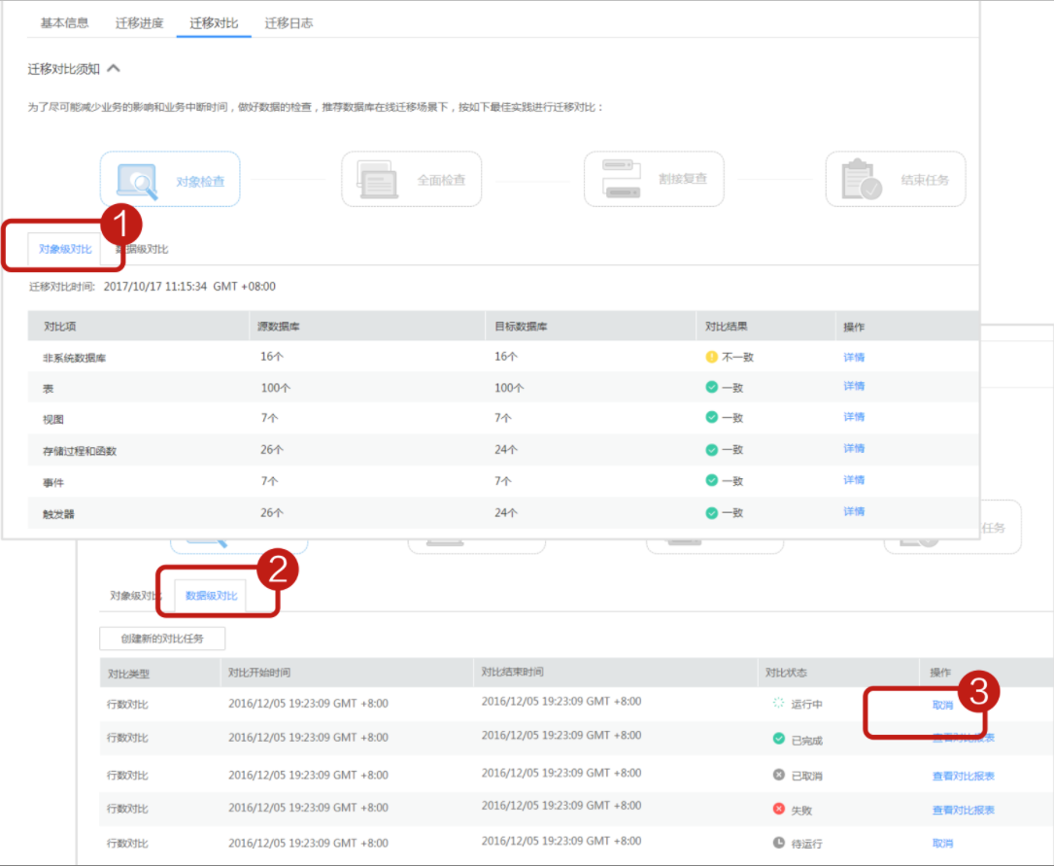Click the 割接复查 server step icon
Image resolution: width=1054 pixels, height=866 pixels.
coord(621,179)
